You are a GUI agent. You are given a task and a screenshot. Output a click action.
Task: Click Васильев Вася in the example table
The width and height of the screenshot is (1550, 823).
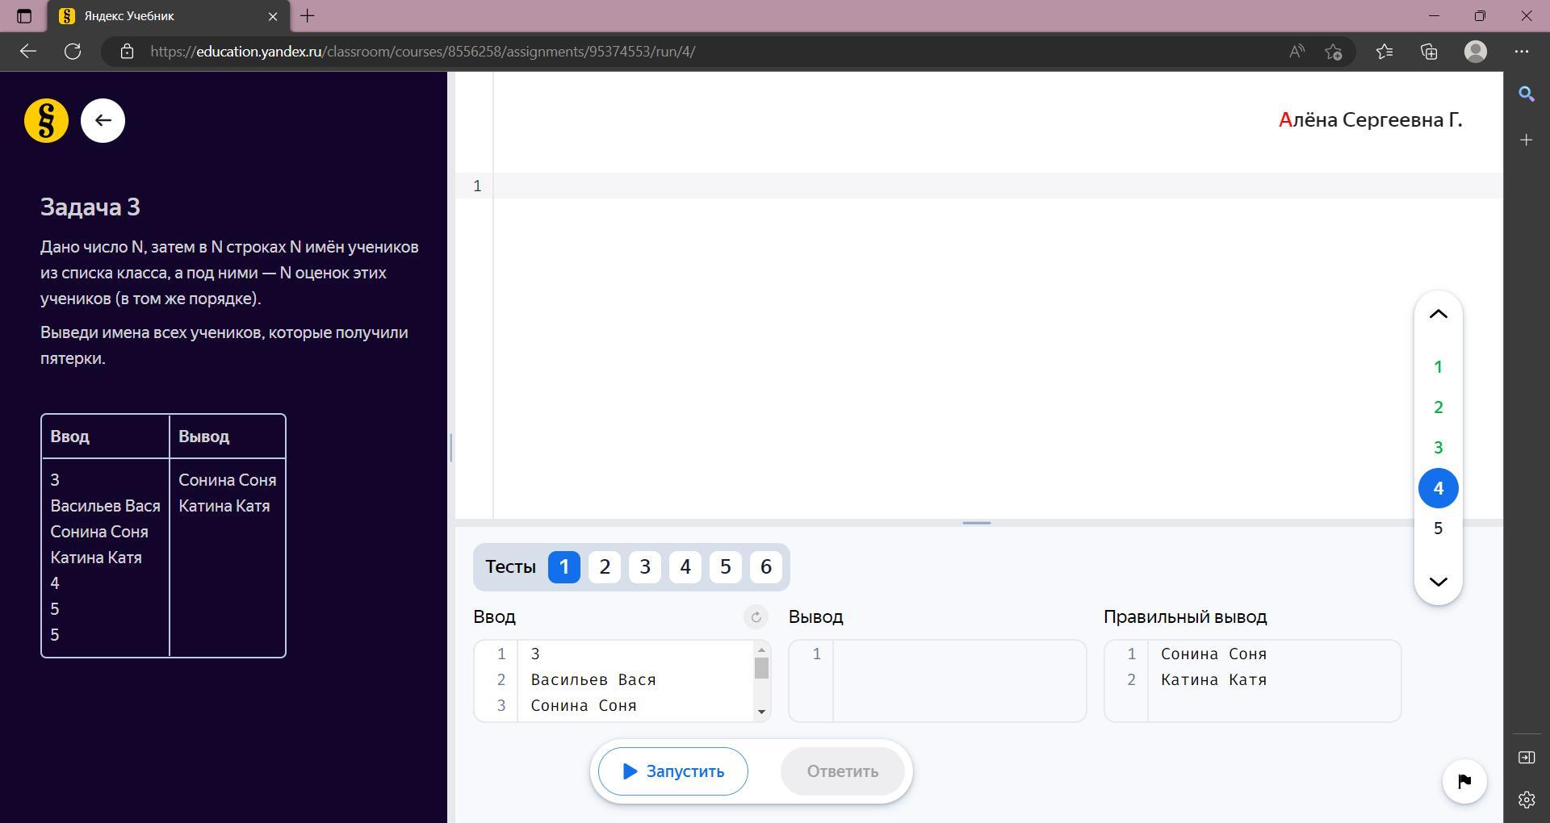105,506
